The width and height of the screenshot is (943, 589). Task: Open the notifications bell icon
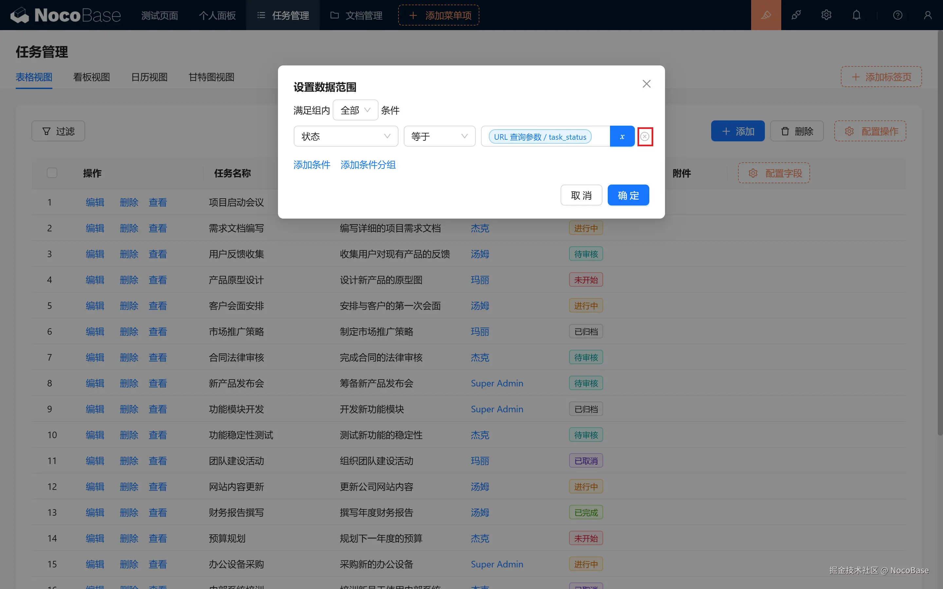[x=856, y=15]
